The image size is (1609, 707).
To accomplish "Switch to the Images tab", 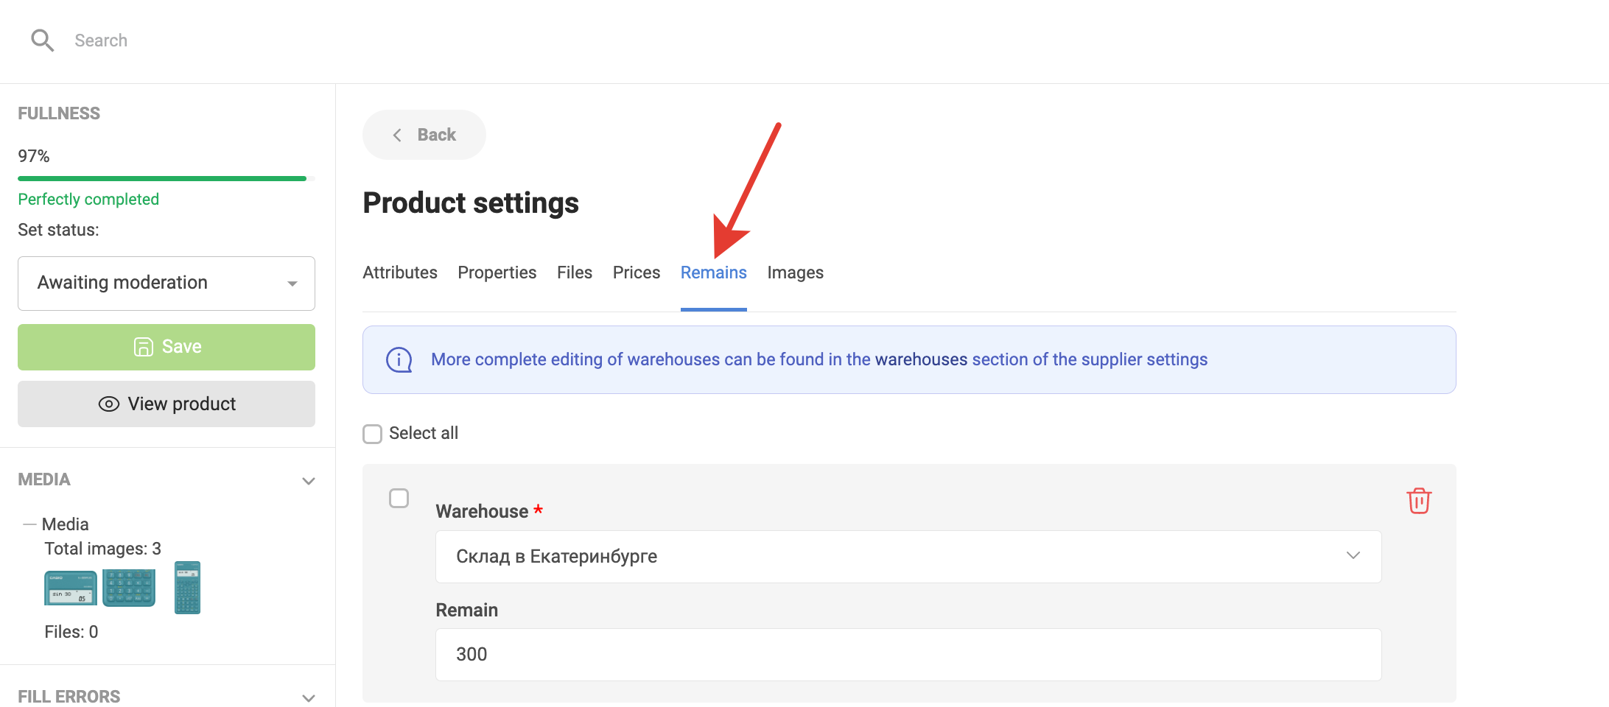I will tap(795, 272).
